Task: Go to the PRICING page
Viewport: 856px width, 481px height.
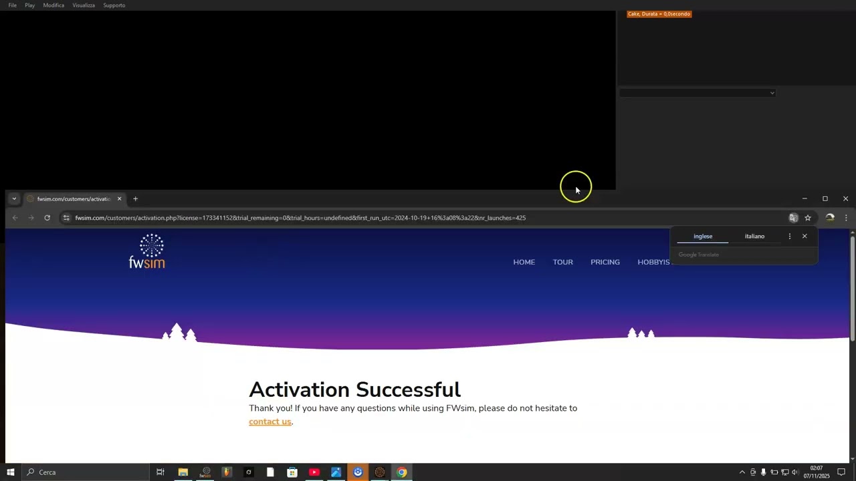Action: point(605,262)
